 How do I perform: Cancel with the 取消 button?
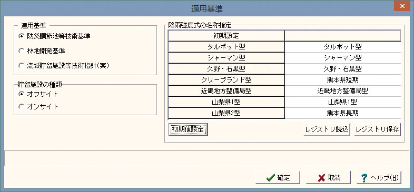(328, 177)
